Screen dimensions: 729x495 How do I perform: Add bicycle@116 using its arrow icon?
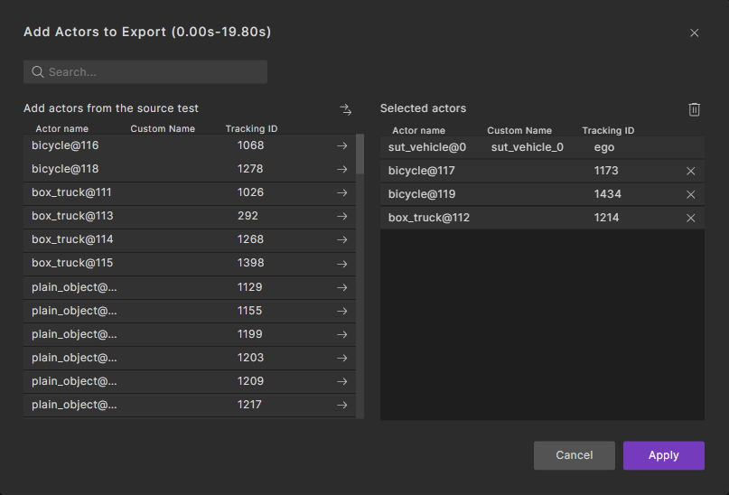coord(342,145)
